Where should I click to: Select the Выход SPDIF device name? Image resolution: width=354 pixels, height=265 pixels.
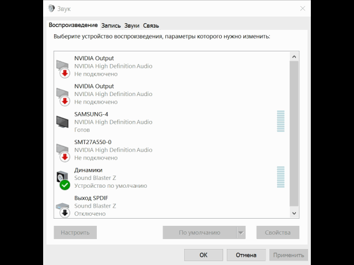[91, 198]
